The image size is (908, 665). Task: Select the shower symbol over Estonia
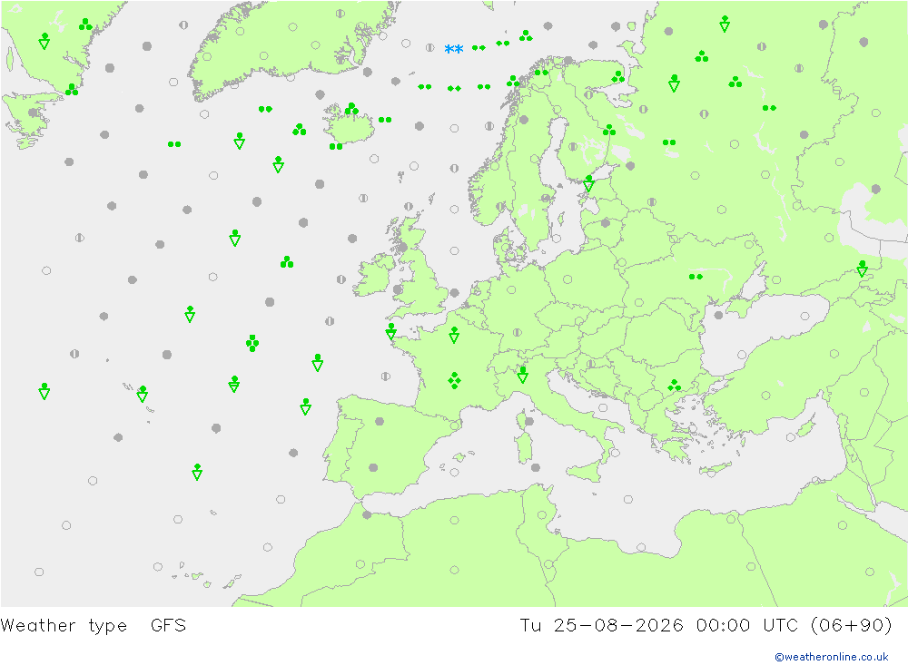click(588, 183)
